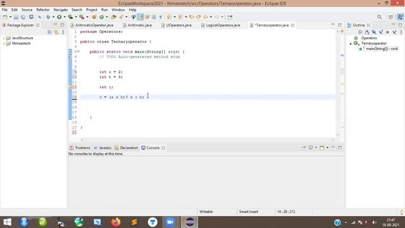Collapse the Ternaryoperator node in Outline
This screenshot has height=228, width=405.
point(351,44)
